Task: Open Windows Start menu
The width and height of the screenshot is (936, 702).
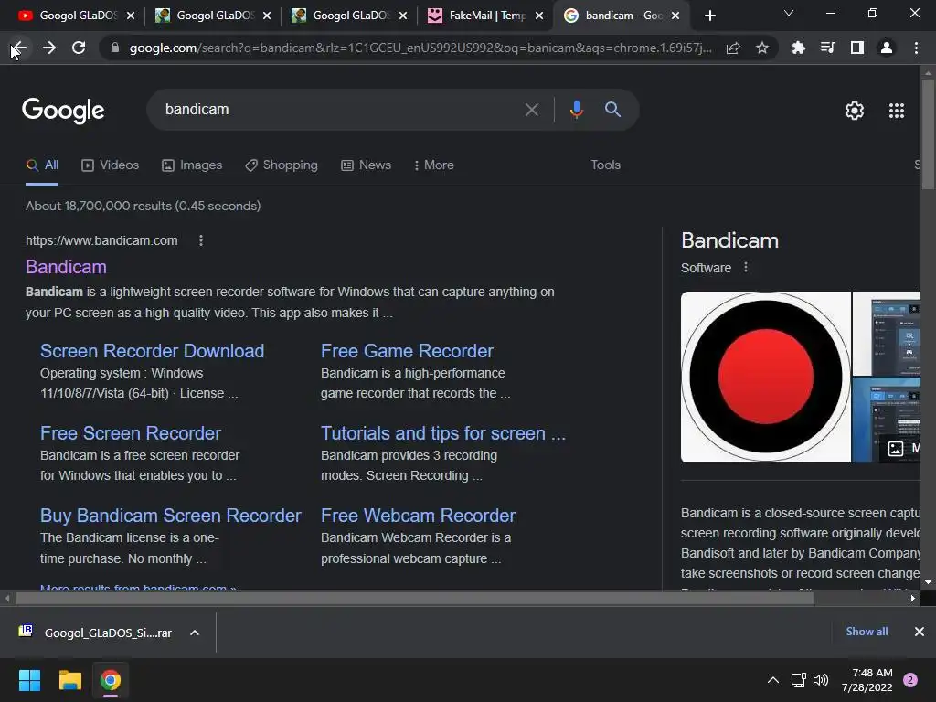Action: [x=29, y=680]
